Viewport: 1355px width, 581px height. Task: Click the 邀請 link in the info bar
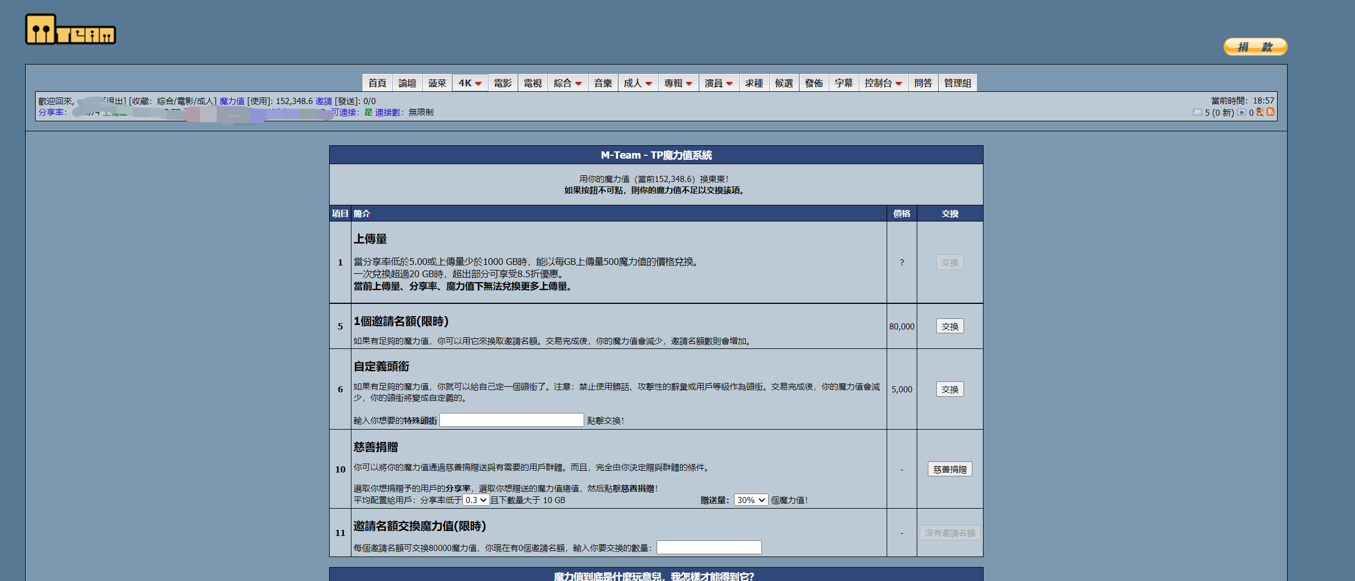coord(324,101)
